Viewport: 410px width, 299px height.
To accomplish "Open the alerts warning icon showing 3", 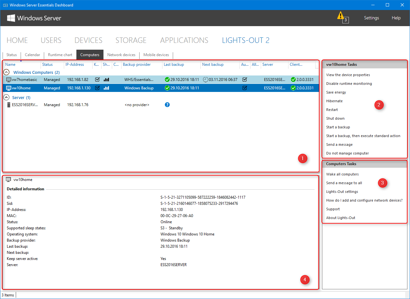I will [x=343, y=17].
